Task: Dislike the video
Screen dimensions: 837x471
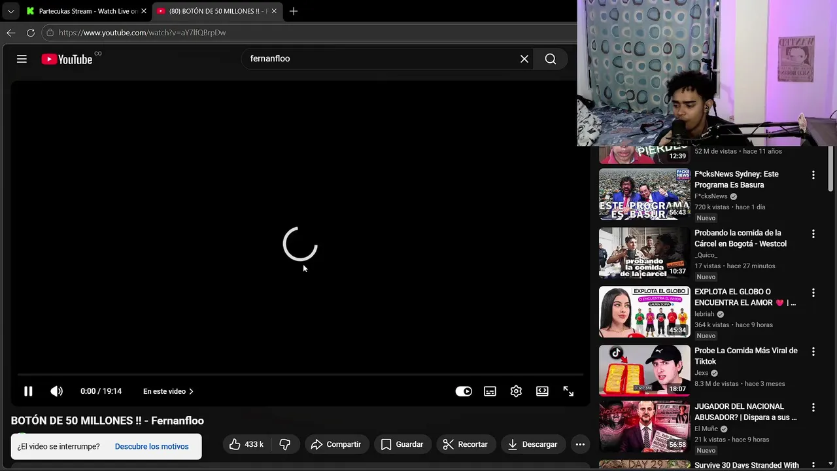Action: pyautogui.click(x=284, y=444)
